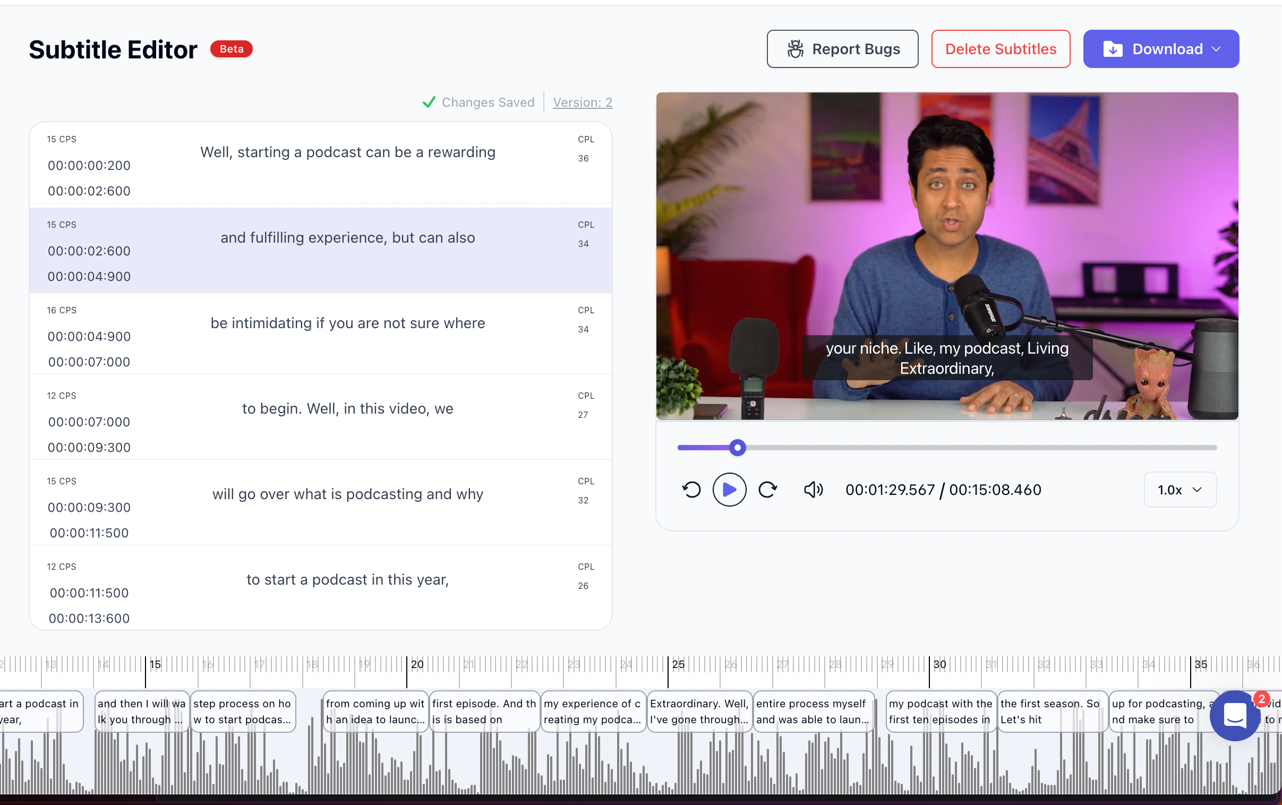1282x805 pixels.
Task: Click timeline clip 'entire process myself'
Action: (x=814, y=712)
